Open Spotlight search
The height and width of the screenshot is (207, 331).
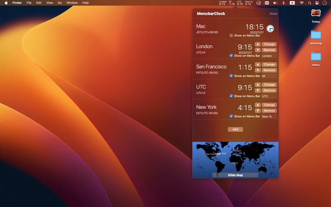point(309,3)
